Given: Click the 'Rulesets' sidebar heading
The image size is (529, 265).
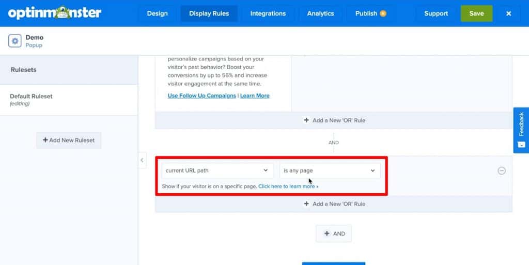Looking at the screenshot, I should click(x=23, y=70).
